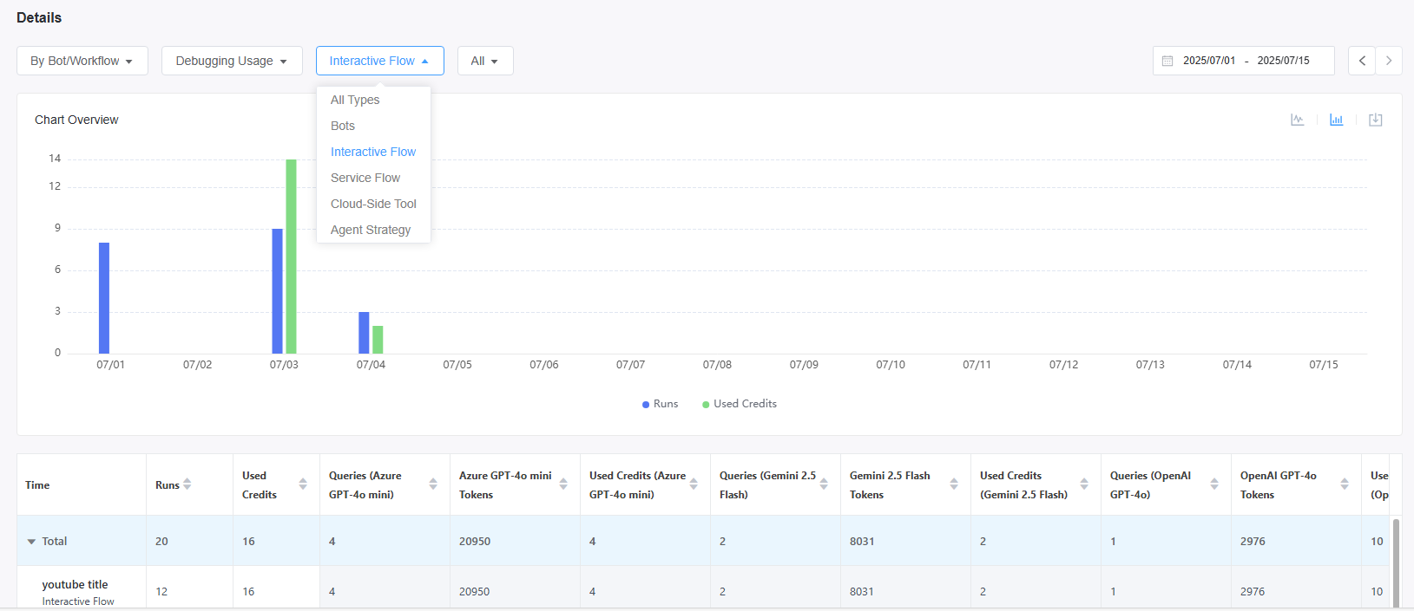Click the 07/03 blue Runs bar
This screenshot has height=611, width=1414.
click(277, 291)
